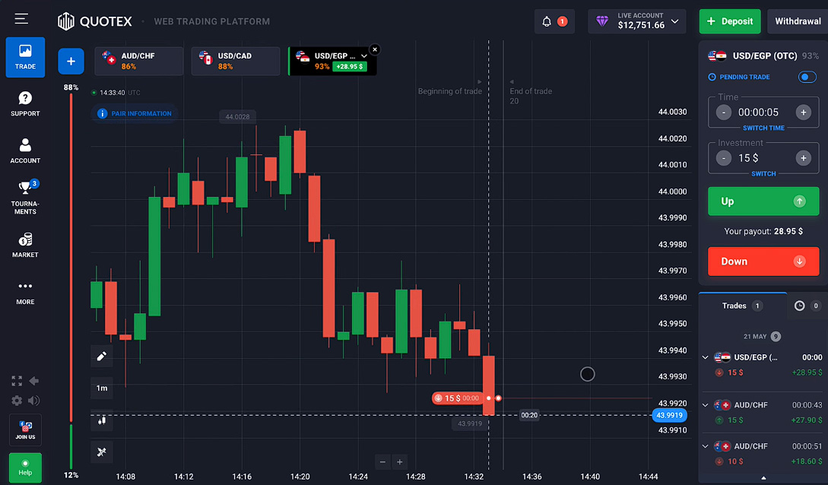Switch to the pending orders clock tab
The width and height of the screenshot is (828, 485).
[799, 306]
